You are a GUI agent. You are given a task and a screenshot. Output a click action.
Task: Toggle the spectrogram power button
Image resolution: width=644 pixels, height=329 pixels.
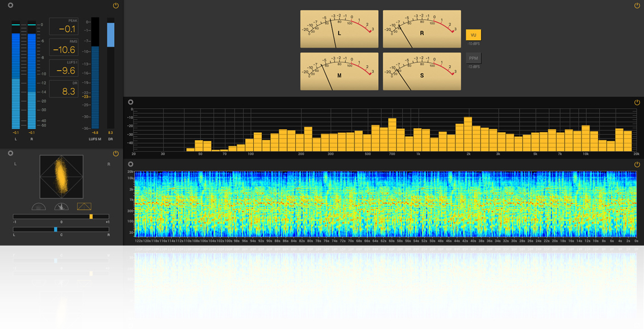[637, 164]
